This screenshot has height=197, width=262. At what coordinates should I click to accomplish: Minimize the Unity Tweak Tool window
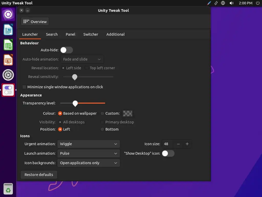28,10
